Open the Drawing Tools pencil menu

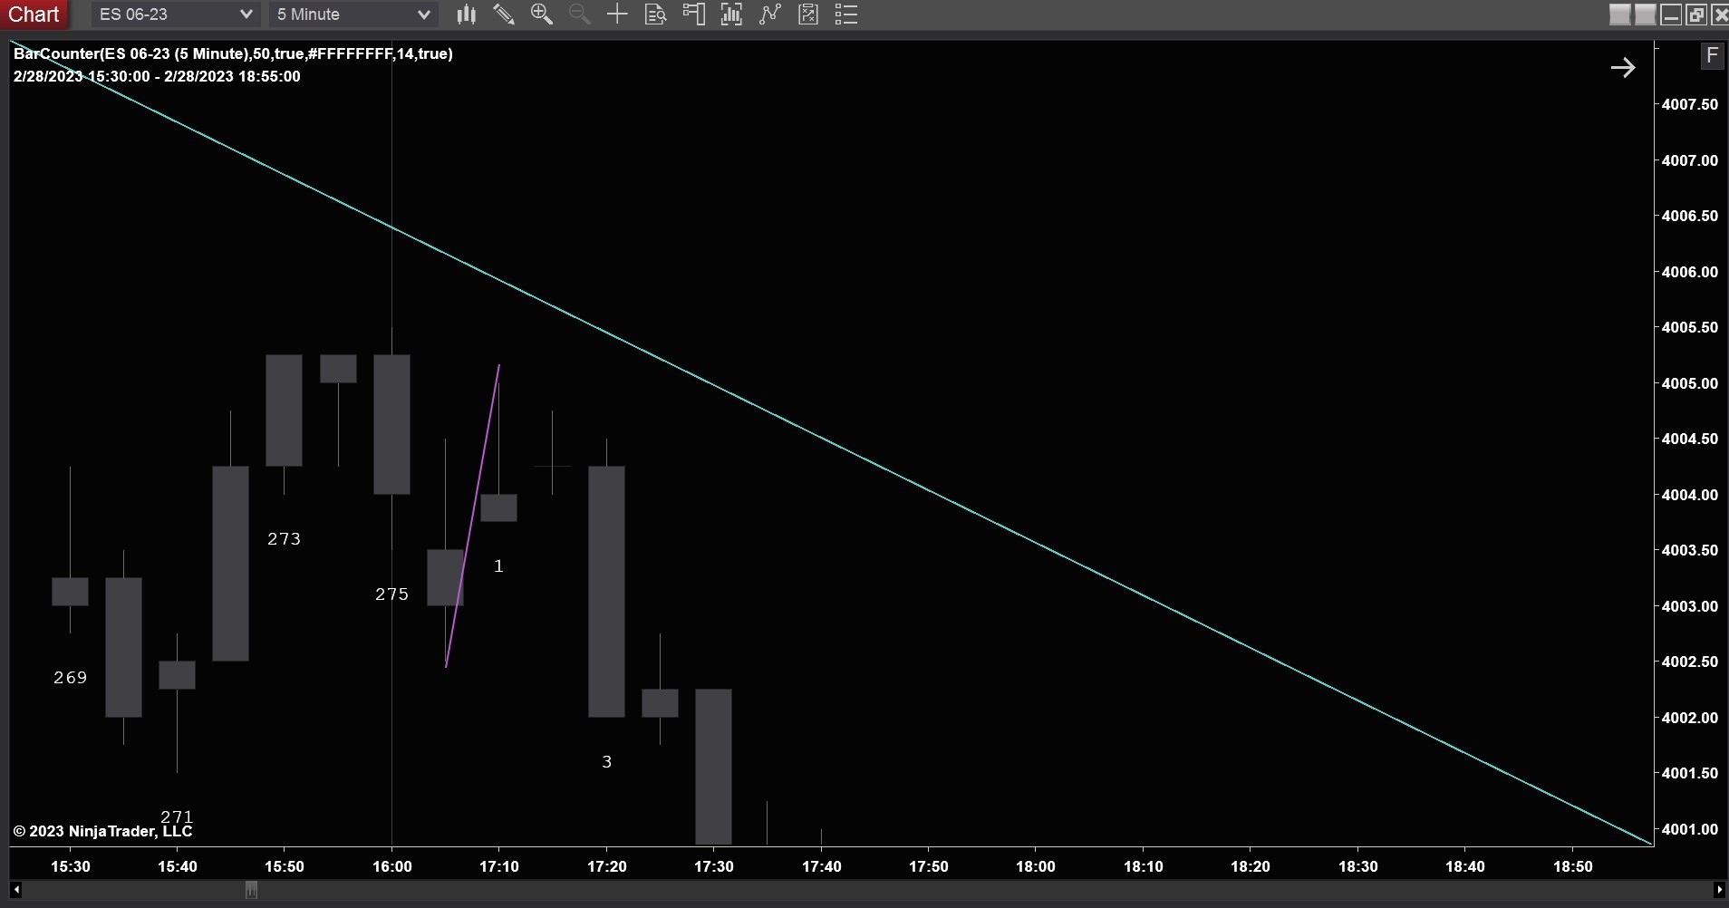click(504, 14)
